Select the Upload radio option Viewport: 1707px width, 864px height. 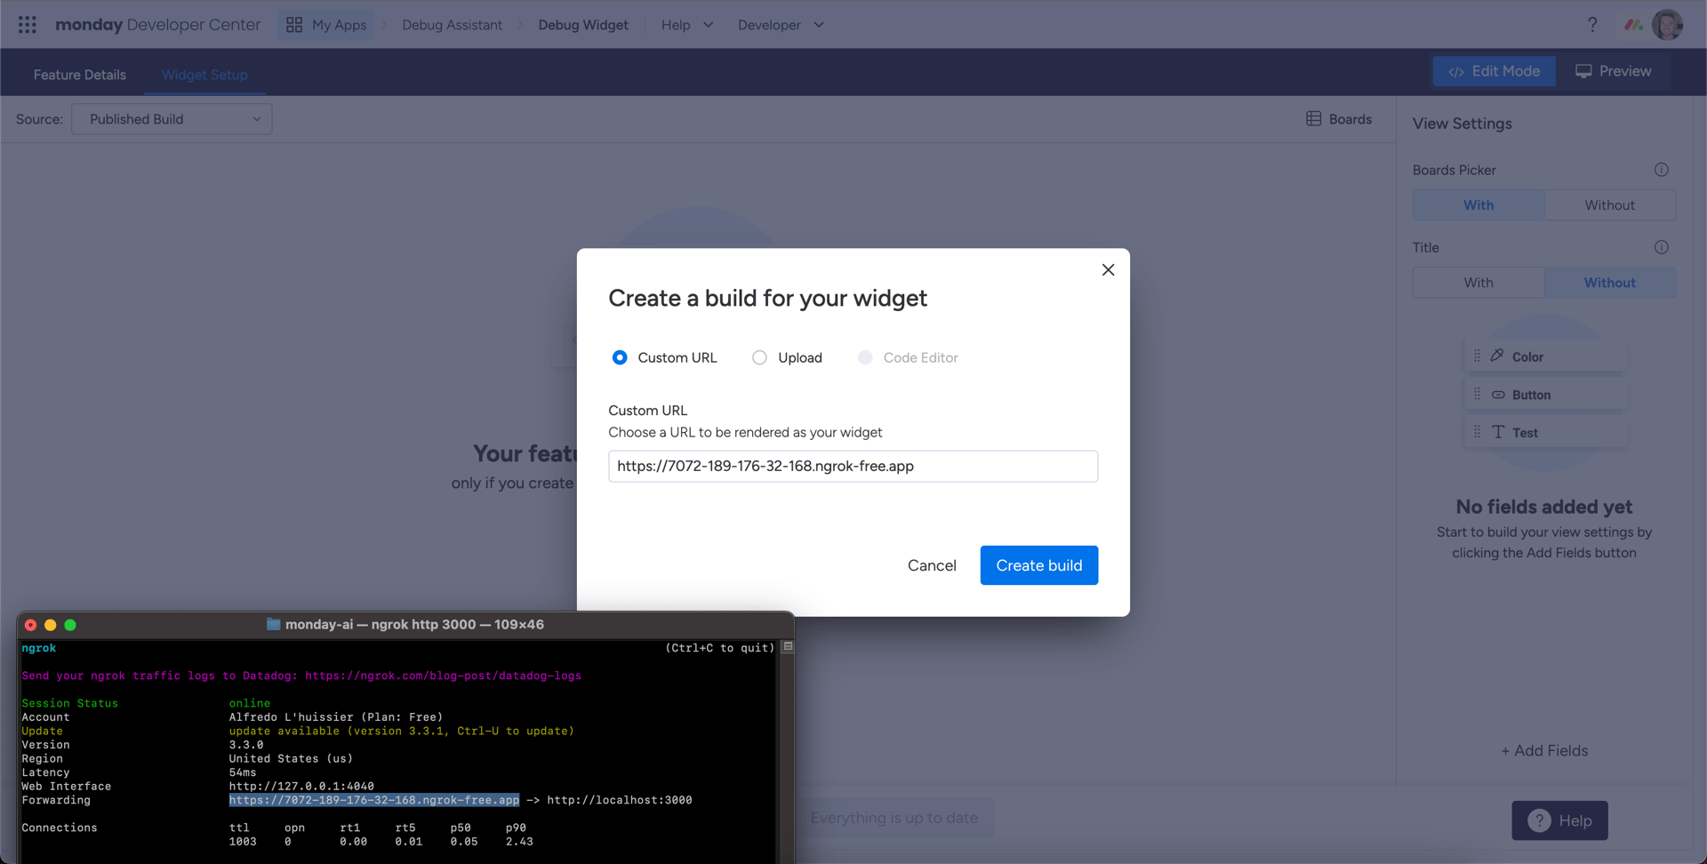759,357
